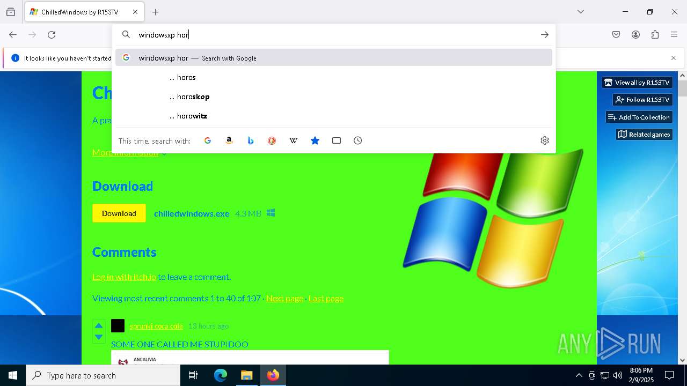The image size is (687, 386).
Task: Click Log in with itch.io link
Action: point(124,277)
